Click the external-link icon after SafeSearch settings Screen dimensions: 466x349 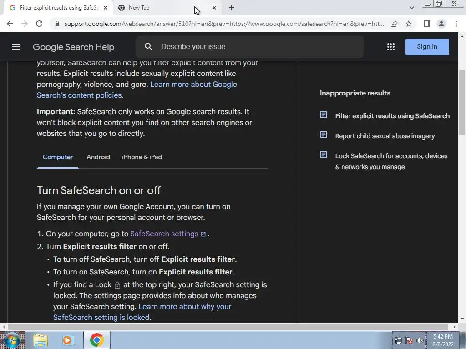tap(203, 234)
